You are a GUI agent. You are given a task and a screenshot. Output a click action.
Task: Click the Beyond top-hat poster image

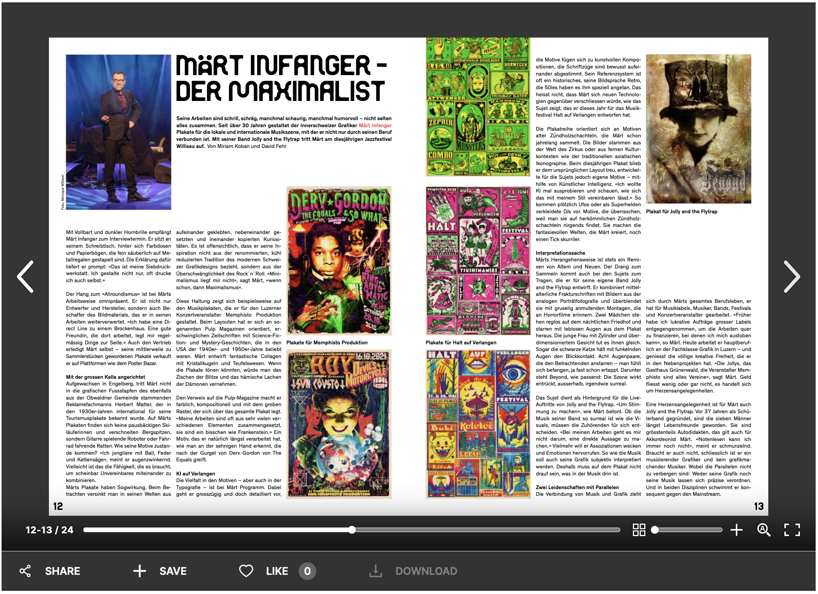(699, 129)
